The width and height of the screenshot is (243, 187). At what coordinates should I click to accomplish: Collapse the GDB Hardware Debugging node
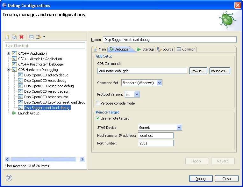(8, 70)
